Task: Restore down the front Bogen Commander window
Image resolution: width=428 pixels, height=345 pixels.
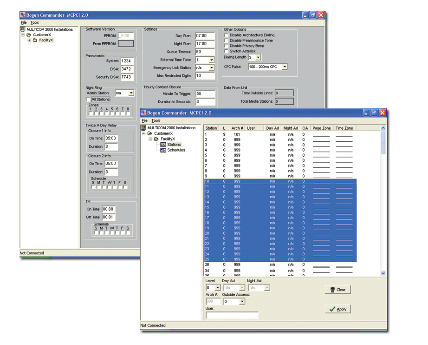Action: click(375, 113)
